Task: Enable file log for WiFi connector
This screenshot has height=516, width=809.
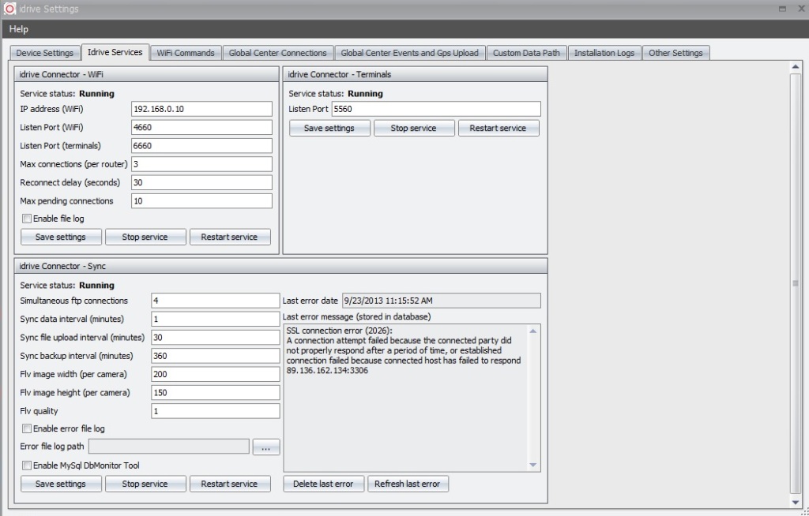Action: pyautogui.click(x=27, y=219)
